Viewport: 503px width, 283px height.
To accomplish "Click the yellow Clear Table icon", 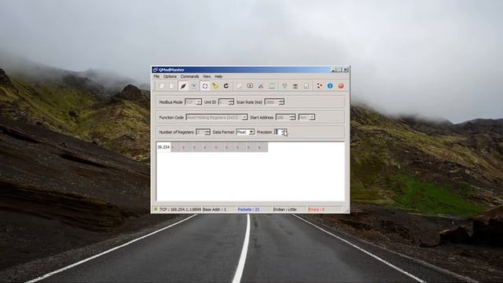I will (x=215, y=86).
